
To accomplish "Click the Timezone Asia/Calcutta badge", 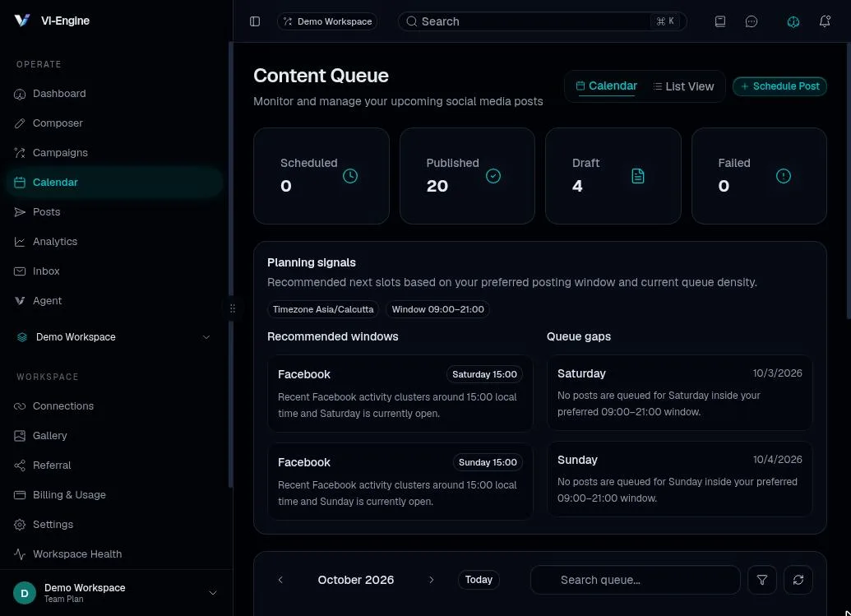I will [323, 309].
